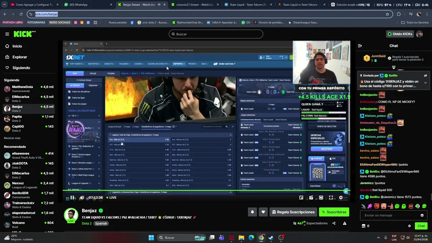Open the Windows Start menu
This screenshot has height=243, width=432.
point(151,238)
